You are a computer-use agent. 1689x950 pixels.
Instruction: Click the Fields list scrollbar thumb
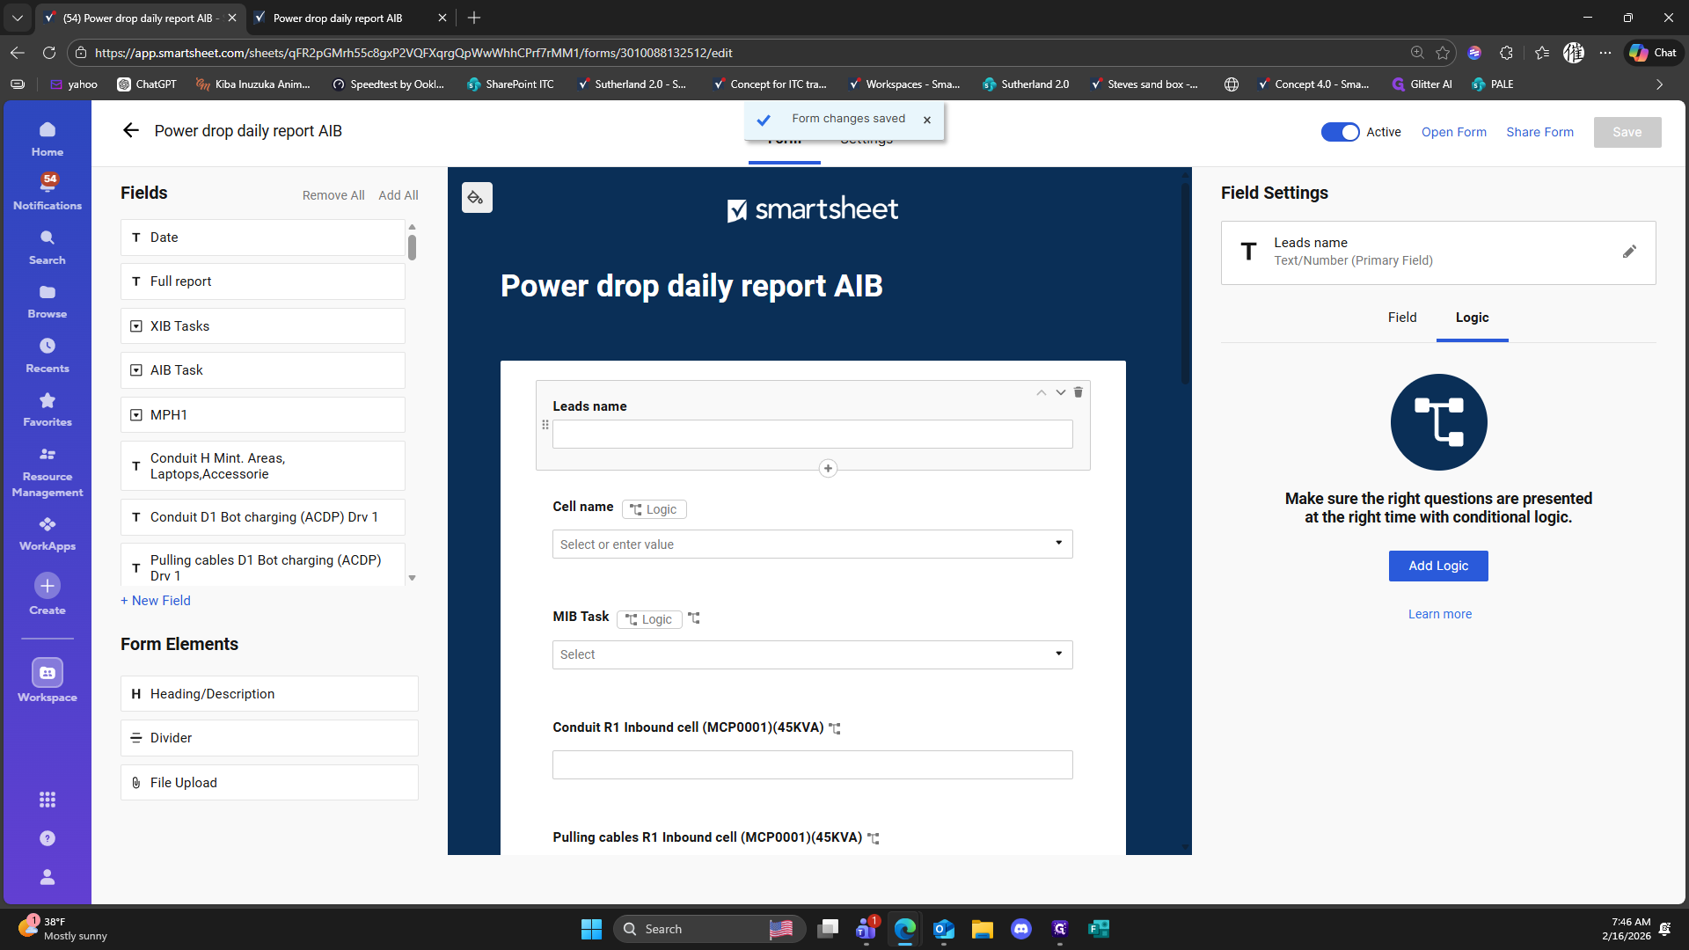[x=412, y=247]
